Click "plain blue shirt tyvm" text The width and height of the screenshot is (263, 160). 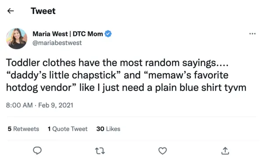201,88
